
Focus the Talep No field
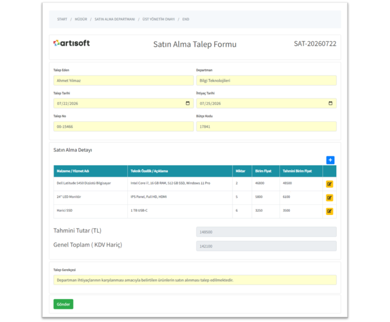[x=123, y=126]
